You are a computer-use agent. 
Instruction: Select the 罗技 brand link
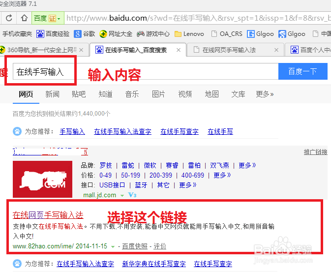[x=106, y=165]
